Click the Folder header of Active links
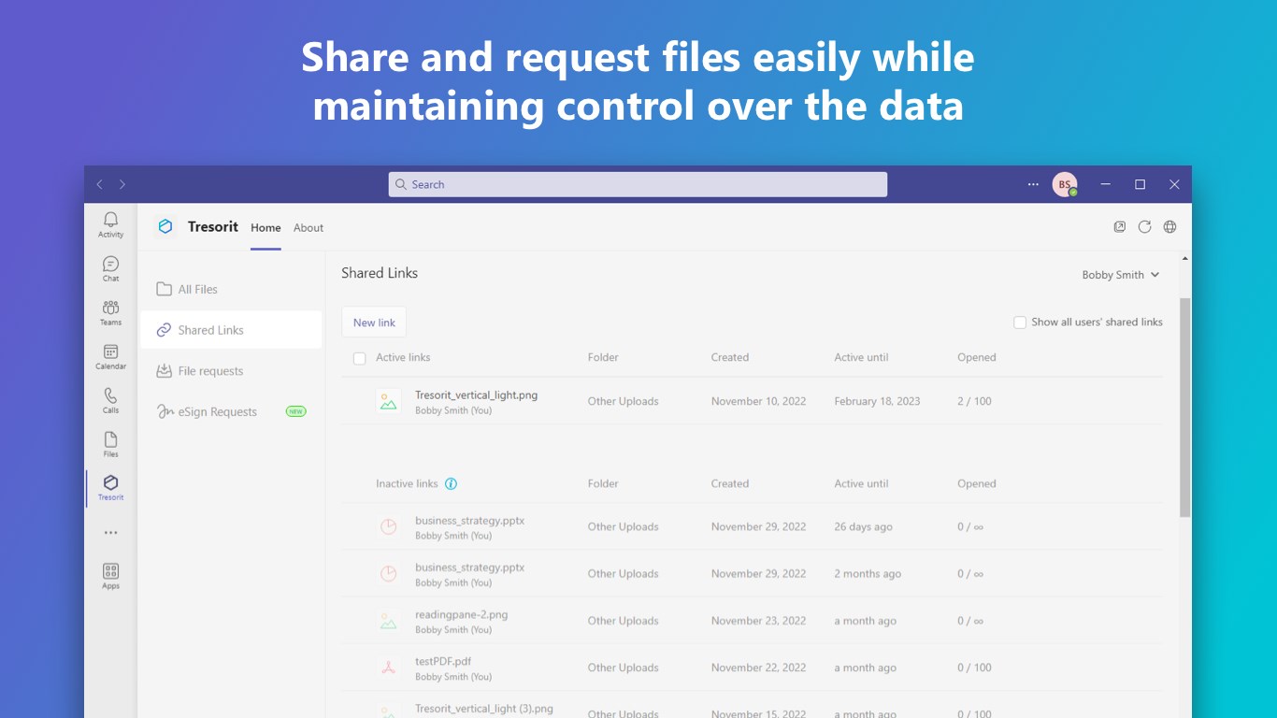Viewport: 1277px width, 718px height. (x=603, y=357)
